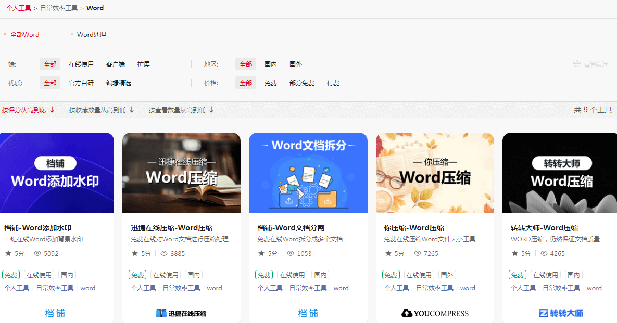
Task: Click the 迅捷在线压缩 brand logo
Action: 181,313
